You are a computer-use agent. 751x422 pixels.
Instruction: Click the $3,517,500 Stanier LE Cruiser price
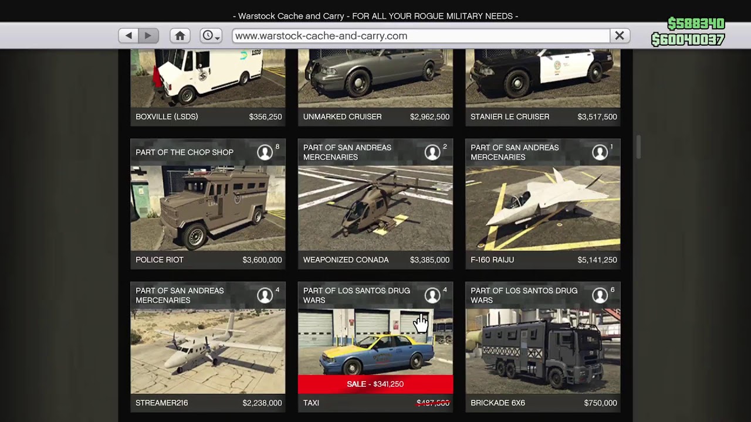[x=597, y=117]
